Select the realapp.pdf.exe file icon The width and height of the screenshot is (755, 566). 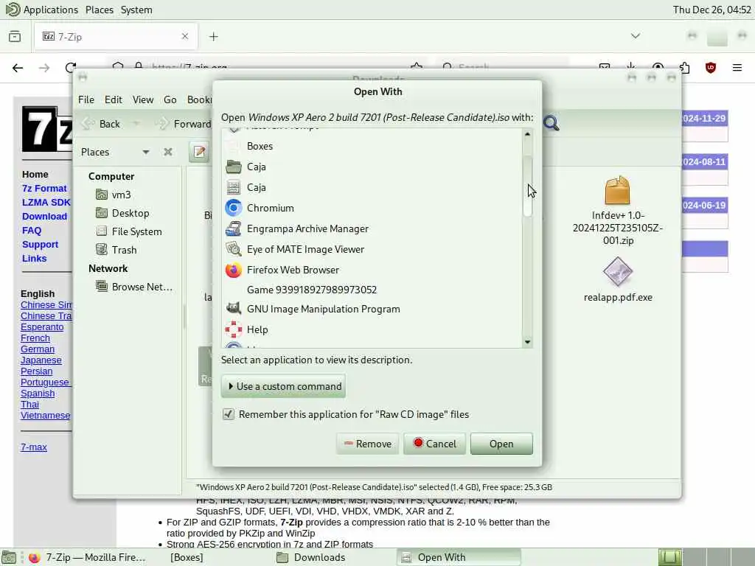pyautogui.click(x=618, y=272)
